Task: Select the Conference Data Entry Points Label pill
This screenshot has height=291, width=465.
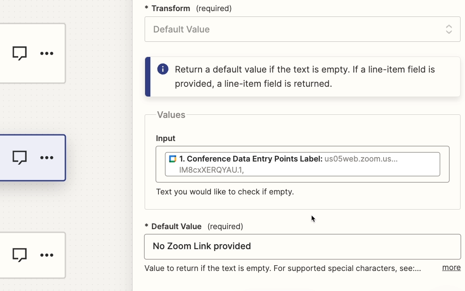Action: (303, 164)
